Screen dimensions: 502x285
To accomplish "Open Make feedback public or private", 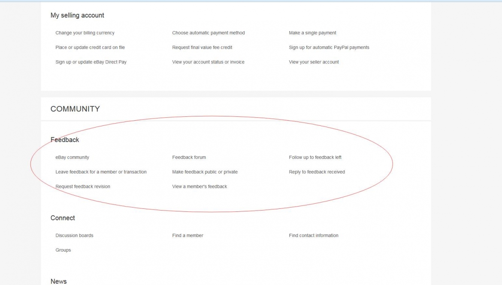I will (x=205, y=172).
